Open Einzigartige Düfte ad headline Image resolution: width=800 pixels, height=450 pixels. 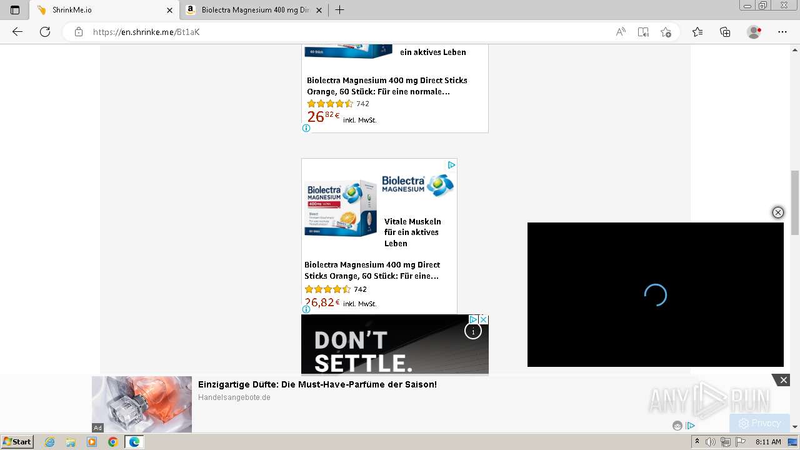(317, 384)
